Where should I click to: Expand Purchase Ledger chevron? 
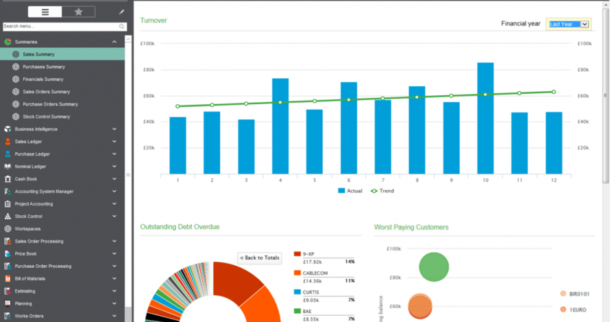pos(114,154)
